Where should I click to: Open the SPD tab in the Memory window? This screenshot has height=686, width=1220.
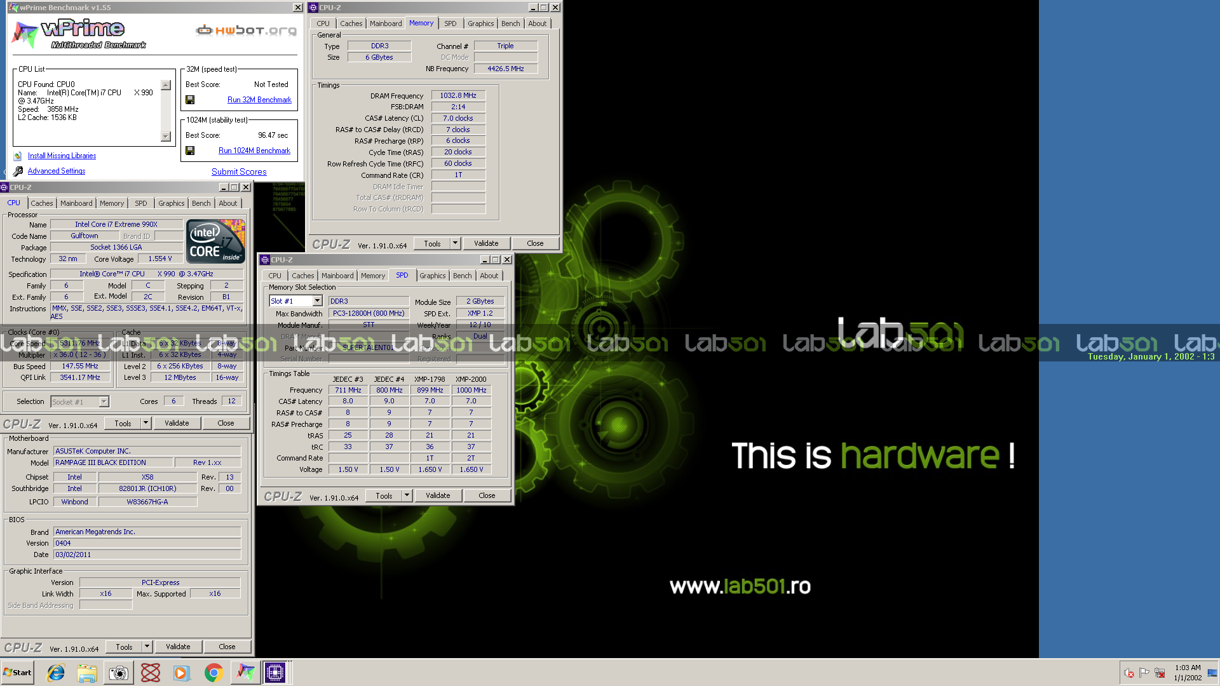pyautogui.click(x=450, y=24)
